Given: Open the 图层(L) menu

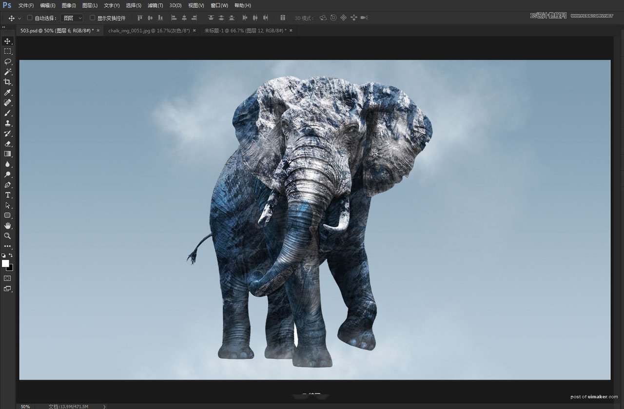Looking at the screenshot, I should (x=90, y=5).
